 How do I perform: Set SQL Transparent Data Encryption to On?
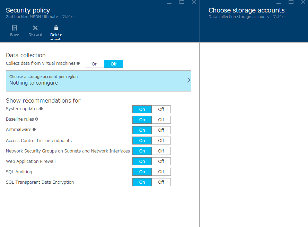click(x=142, y=182)
